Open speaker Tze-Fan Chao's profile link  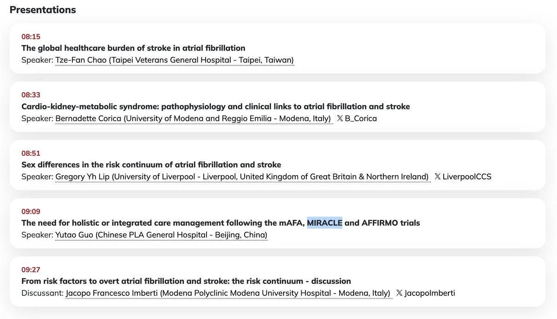click(175, 60)
